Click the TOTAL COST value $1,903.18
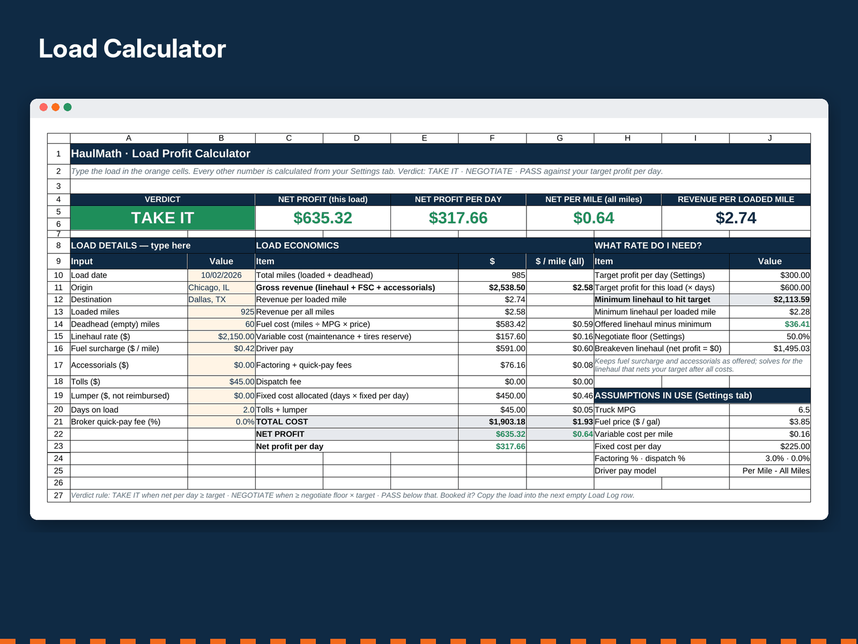The height and width of the screenshot is (644, 858). pyautogui.click(x=492, y=422)
